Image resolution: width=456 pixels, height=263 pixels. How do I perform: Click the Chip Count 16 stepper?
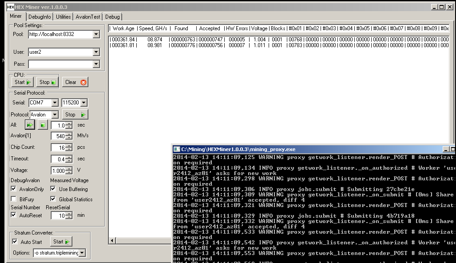tap(69, 147)
